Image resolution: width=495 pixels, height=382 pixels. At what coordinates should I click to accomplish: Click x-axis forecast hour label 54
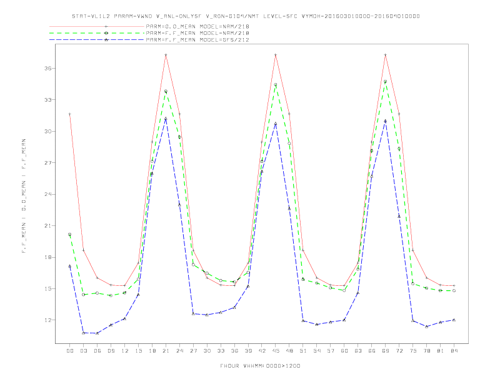point(317,351)
